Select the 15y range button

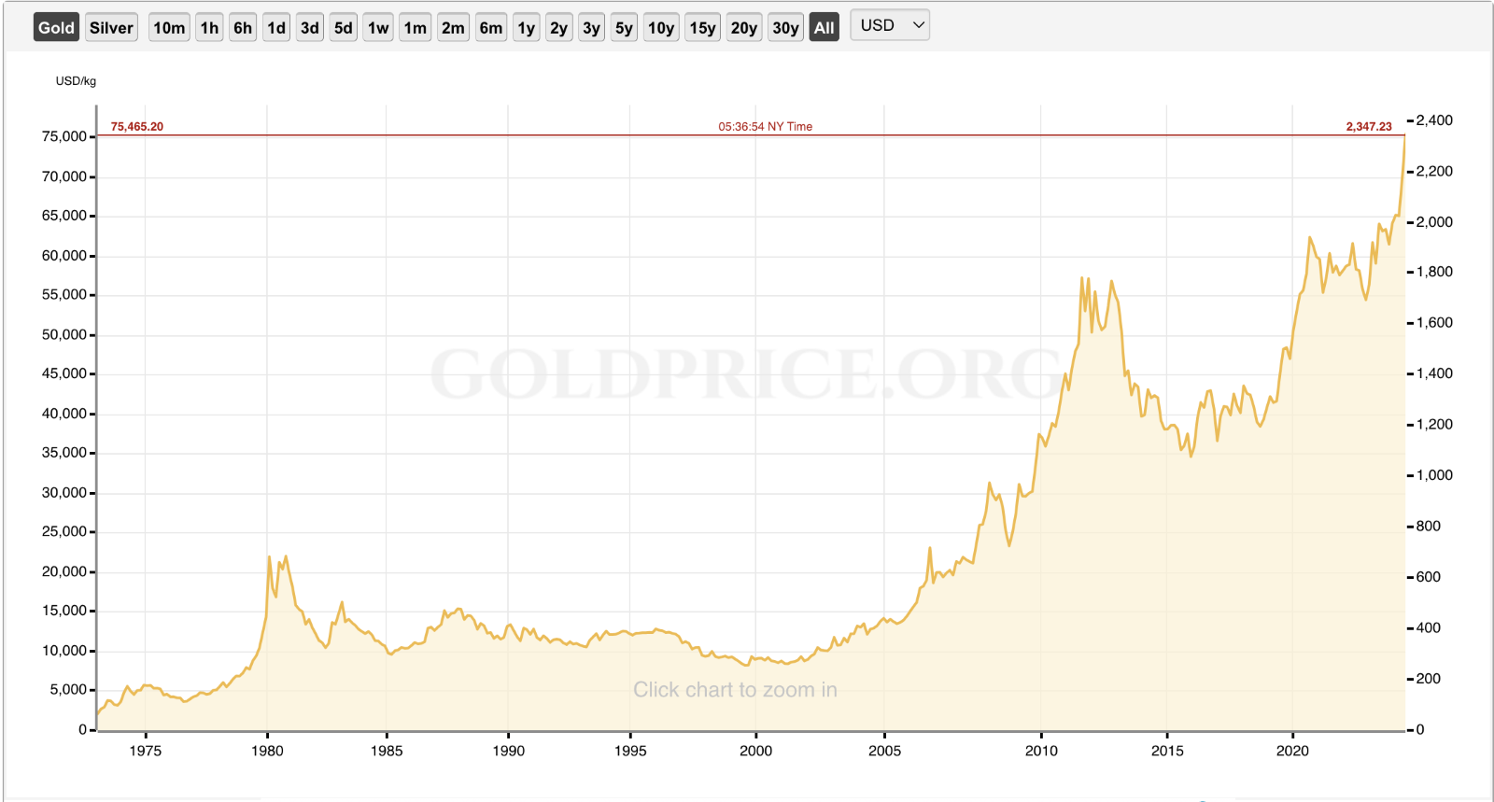click(x=702, y=27)
